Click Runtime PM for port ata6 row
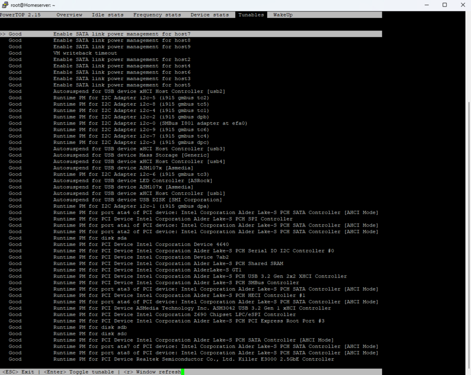Viewport: 471px width, 375px height. point(193,302)
